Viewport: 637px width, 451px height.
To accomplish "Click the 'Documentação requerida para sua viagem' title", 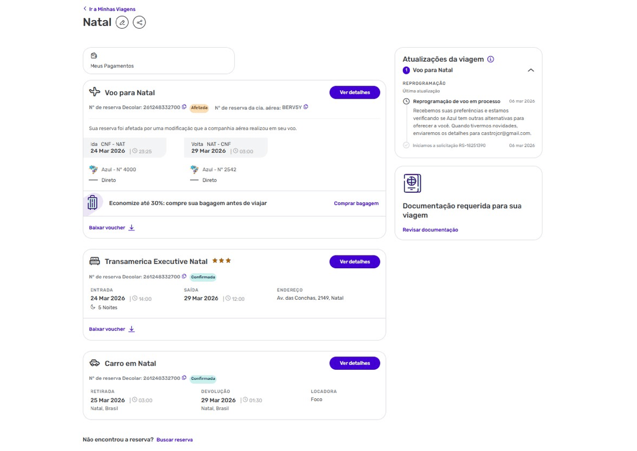I will click(462, 210).
